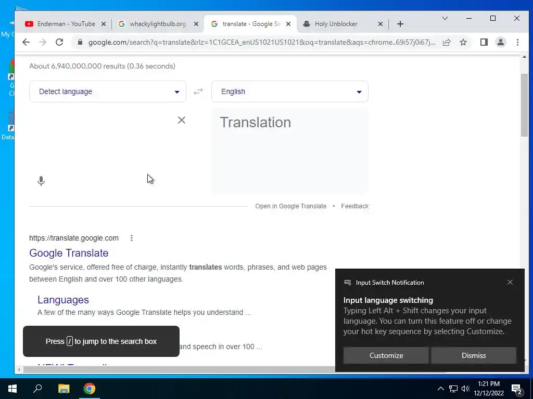The width and height of the screenshot is (533, 399).
Task: Click the address bar URL
Action: tap(262, 42)
